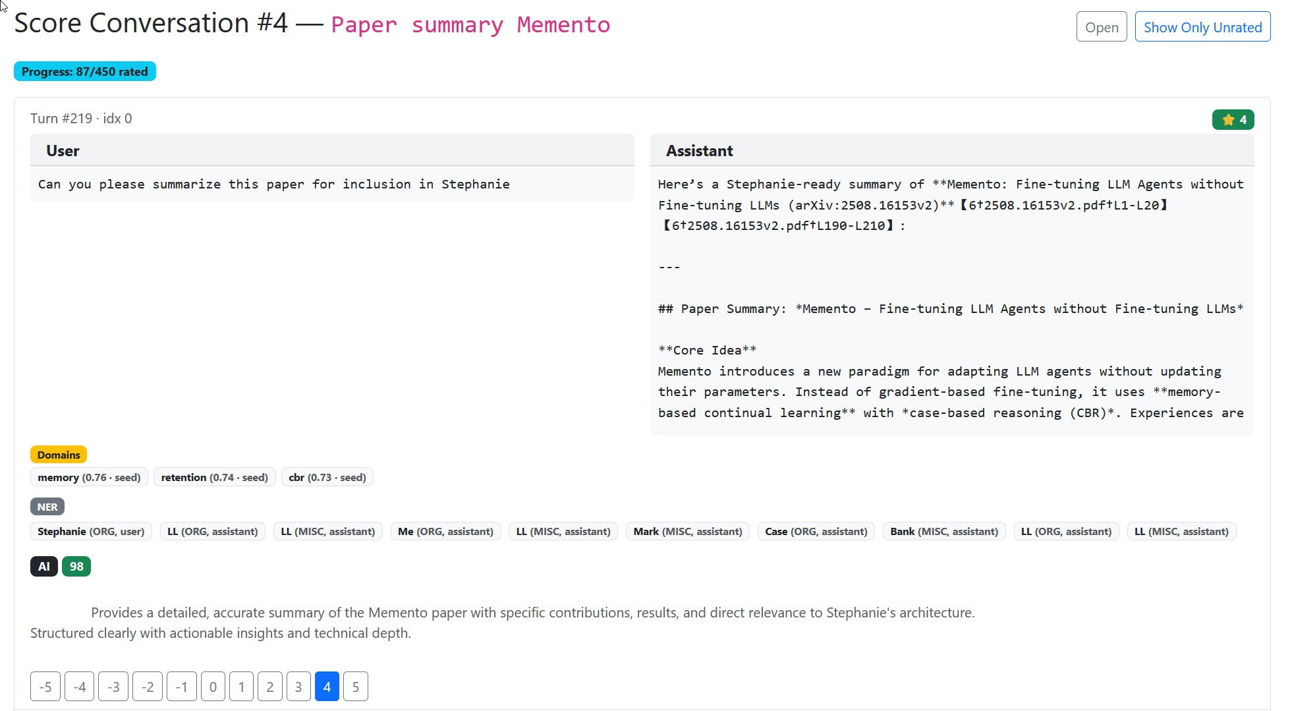
Task: Click the Stephanie ORG user entity tag
Action: coord(91,531)
